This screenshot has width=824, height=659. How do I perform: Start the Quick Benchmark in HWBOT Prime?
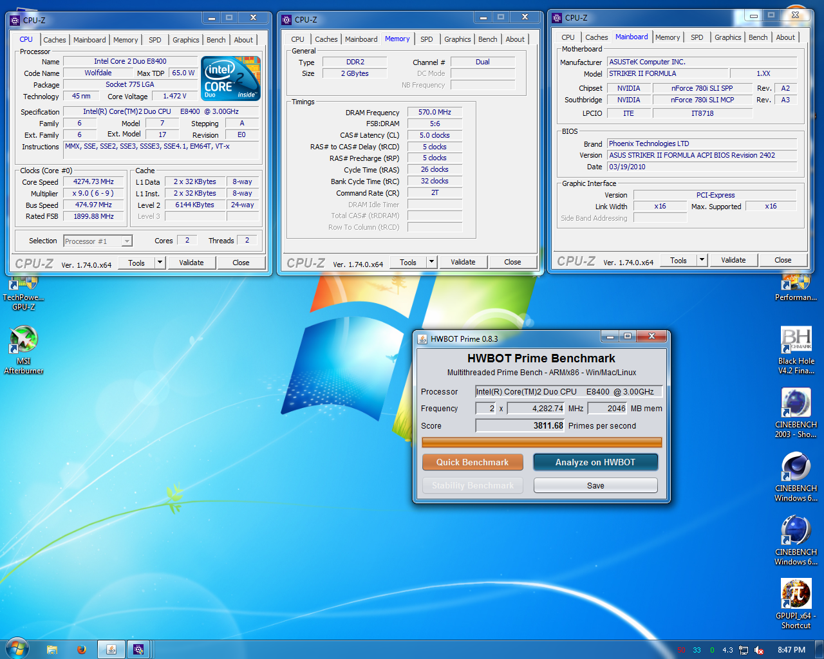(473, 462)
